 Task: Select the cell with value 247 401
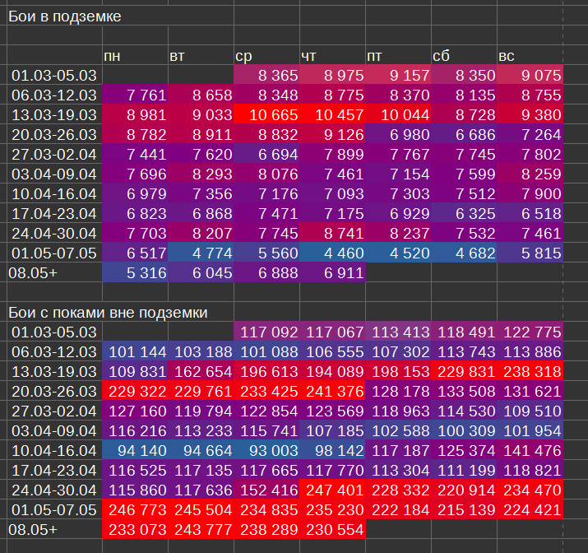coord(332,490)
